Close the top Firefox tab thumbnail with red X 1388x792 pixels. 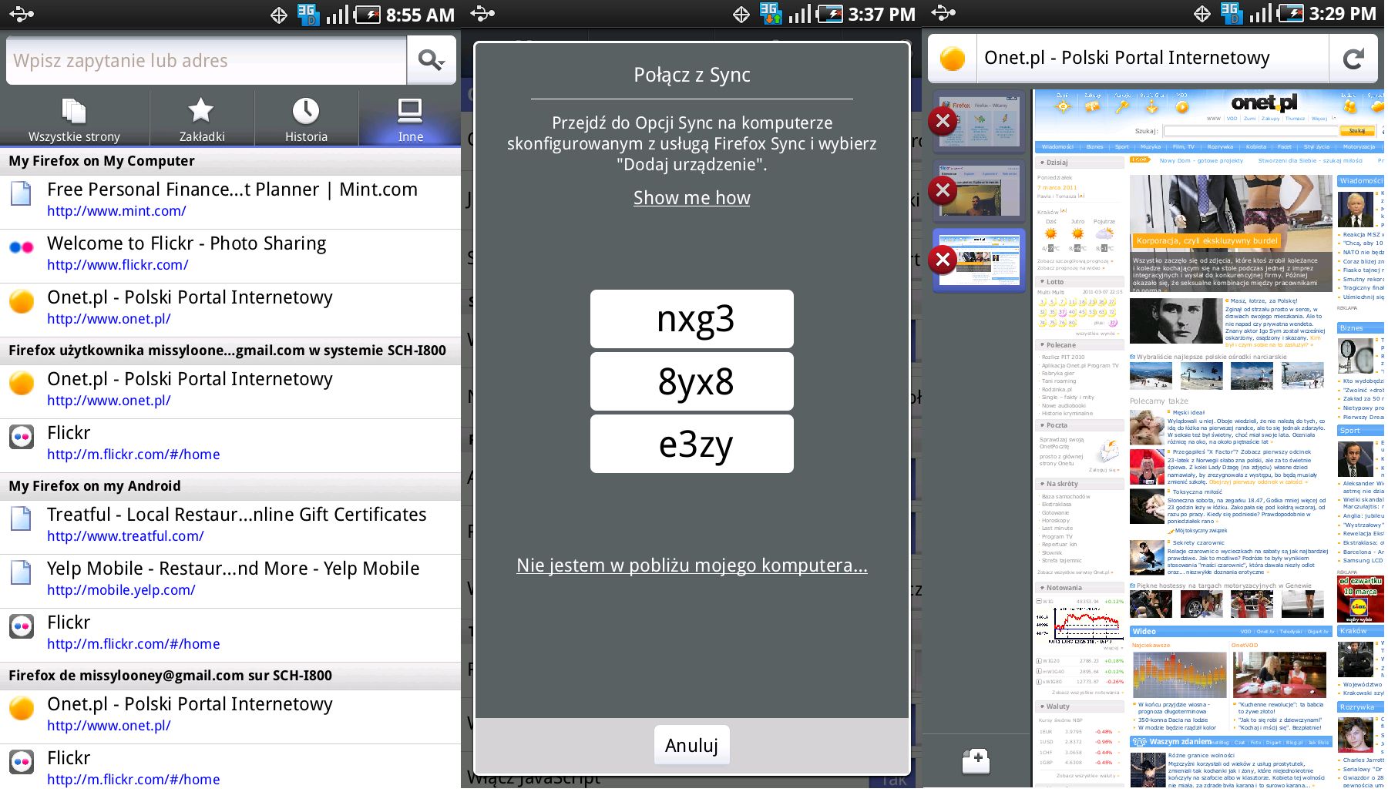tap(943, 121)
